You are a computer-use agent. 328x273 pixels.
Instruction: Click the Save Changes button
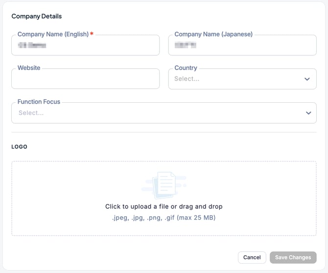click(x=293, y=257)
